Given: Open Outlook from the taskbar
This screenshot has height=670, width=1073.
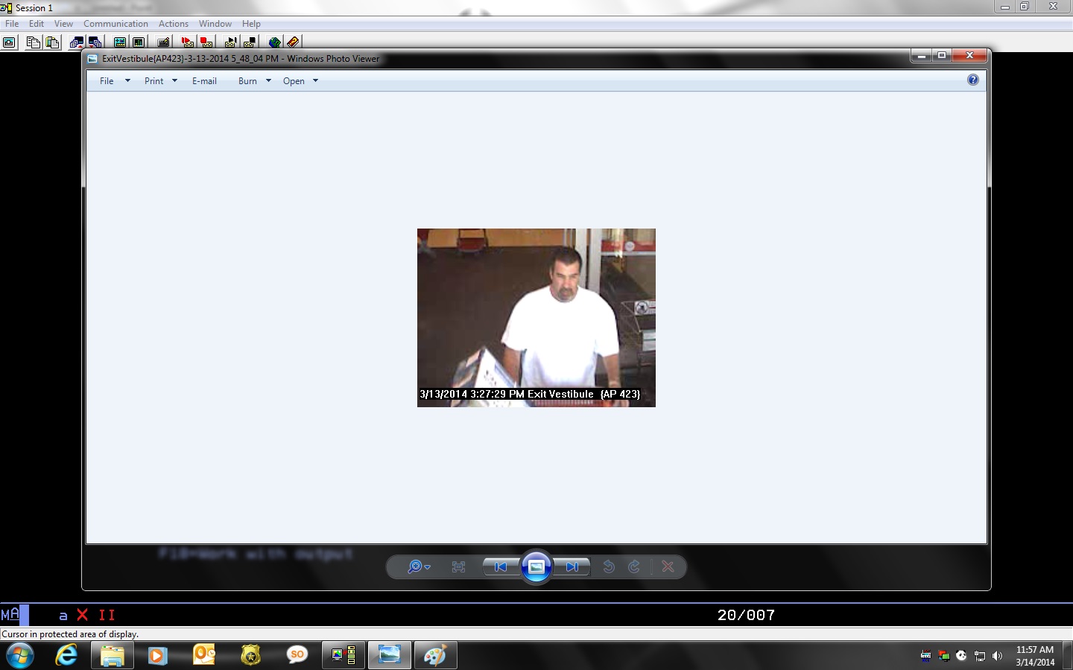Looking at the screenshot, I should tap(203, 655).
